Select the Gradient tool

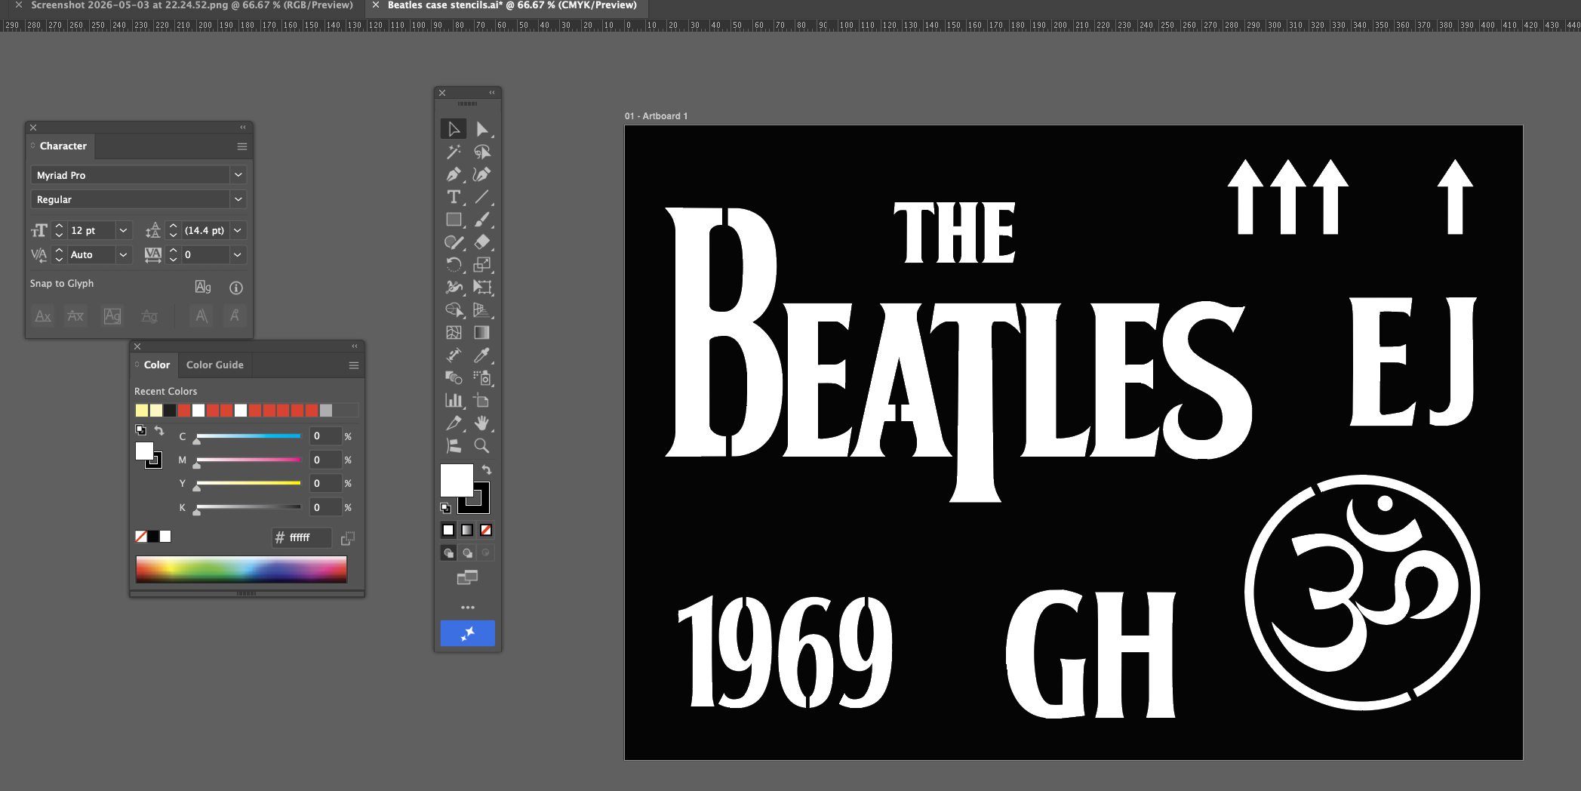coord(482,333)
